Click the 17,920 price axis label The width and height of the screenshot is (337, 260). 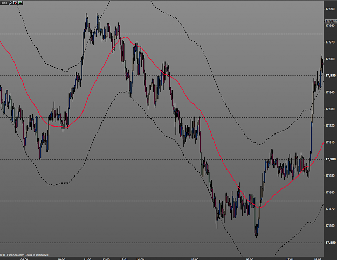point(330,125)
